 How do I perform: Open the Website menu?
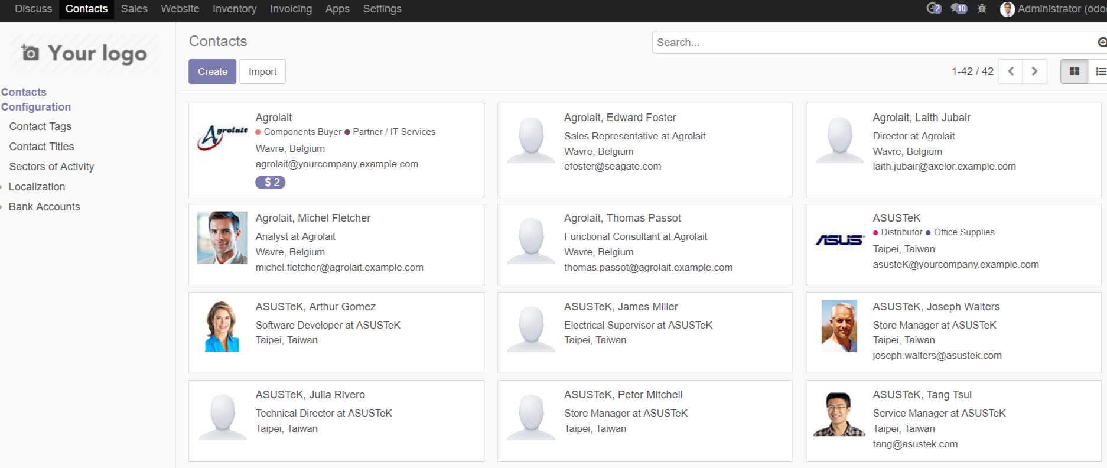[180, 9]
